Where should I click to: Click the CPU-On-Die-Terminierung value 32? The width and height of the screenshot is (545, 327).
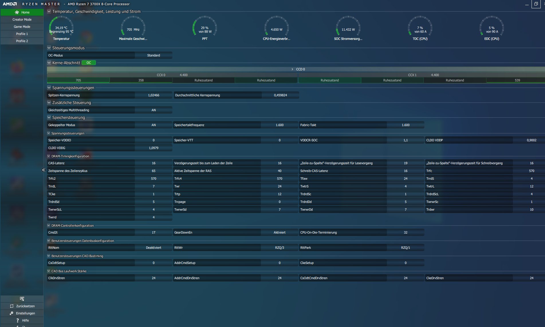[406, 232]
